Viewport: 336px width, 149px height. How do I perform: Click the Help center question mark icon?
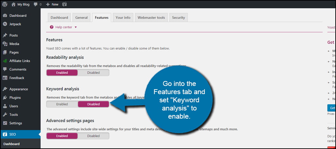pyautogui.click(x=52, y=27)
